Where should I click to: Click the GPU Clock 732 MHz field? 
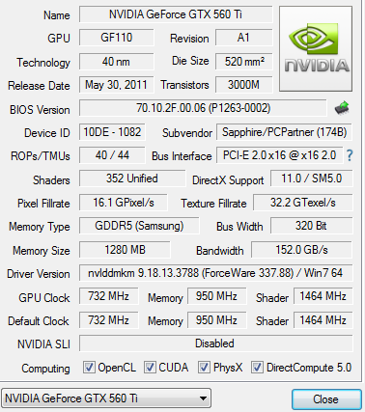(109, 296)
